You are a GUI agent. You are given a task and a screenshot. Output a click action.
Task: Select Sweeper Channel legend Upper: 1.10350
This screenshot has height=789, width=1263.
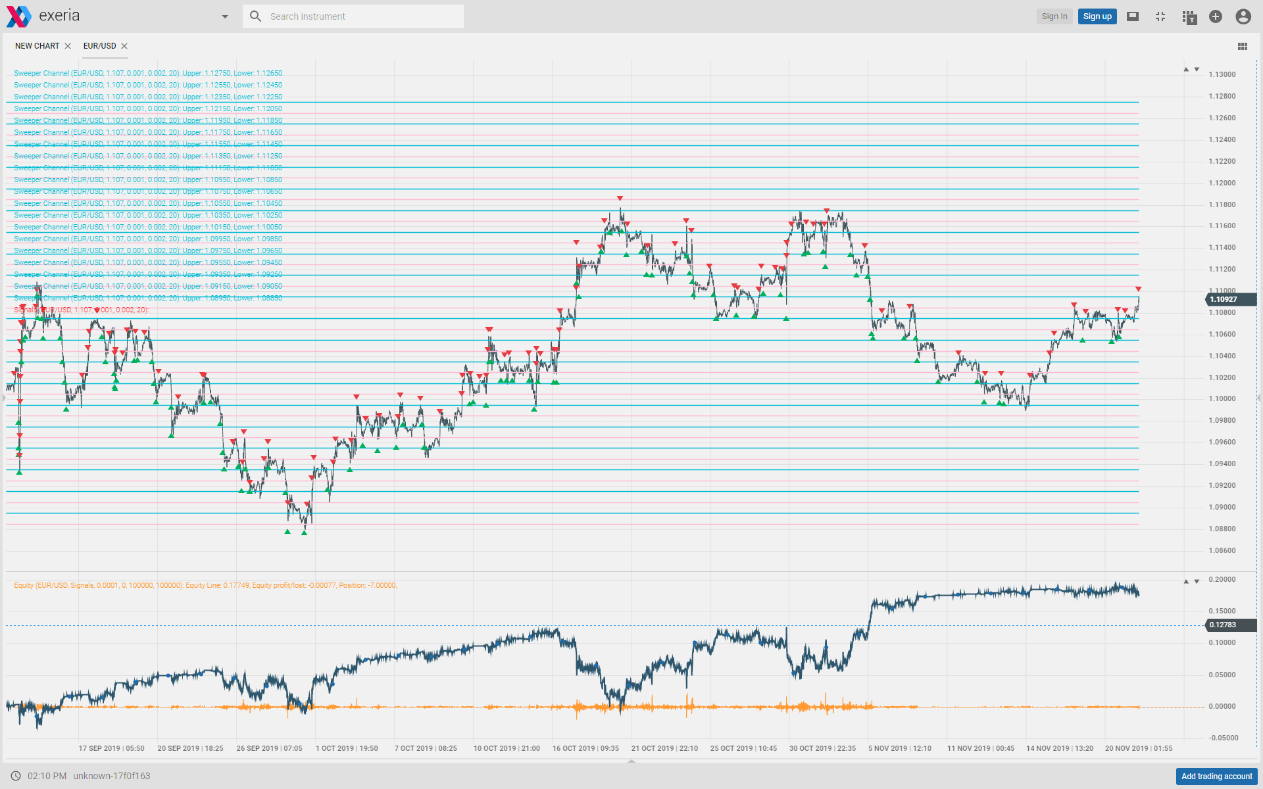(148, 215)
